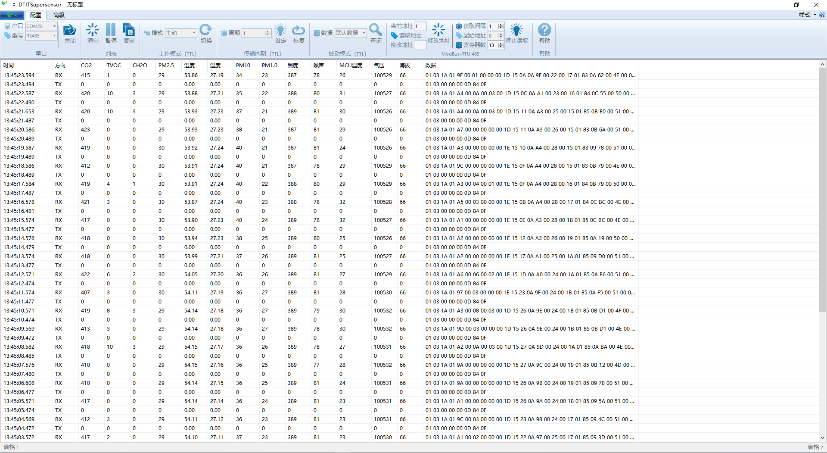Click the 周期 value spinner arrows

point(267,33)
